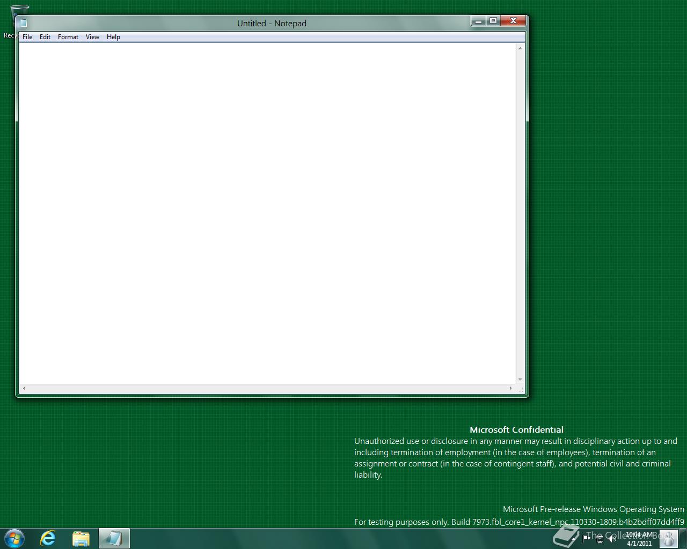
Task: Open the Help menu in Notepad
Action: tap(113, 37)
